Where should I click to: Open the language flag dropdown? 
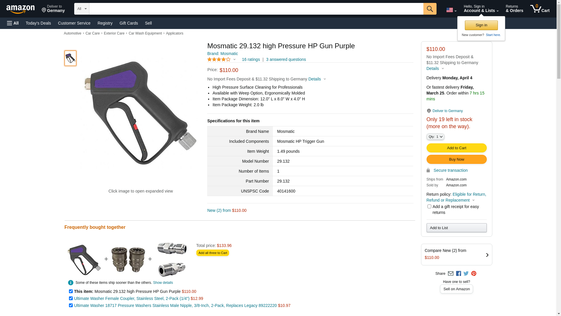[x=451, y=10]
